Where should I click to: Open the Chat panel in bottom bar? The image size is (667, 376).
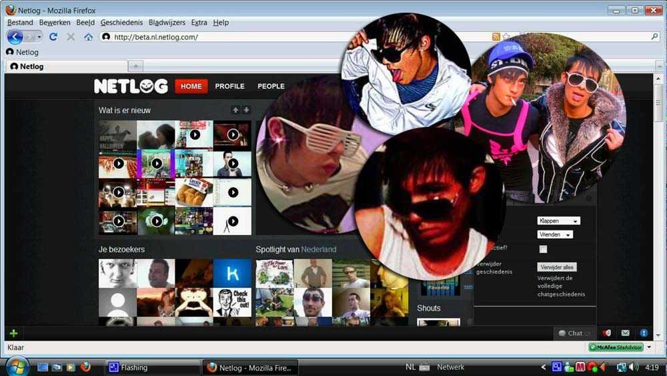(574, 333)
